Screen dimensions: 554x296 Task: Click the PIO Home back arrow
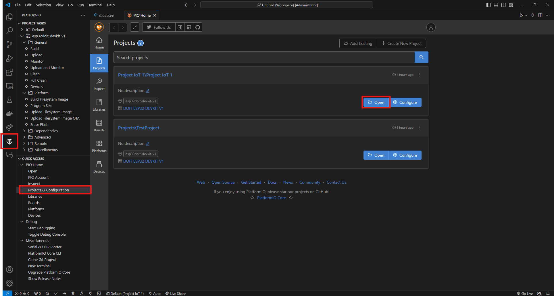coord(114,27)
